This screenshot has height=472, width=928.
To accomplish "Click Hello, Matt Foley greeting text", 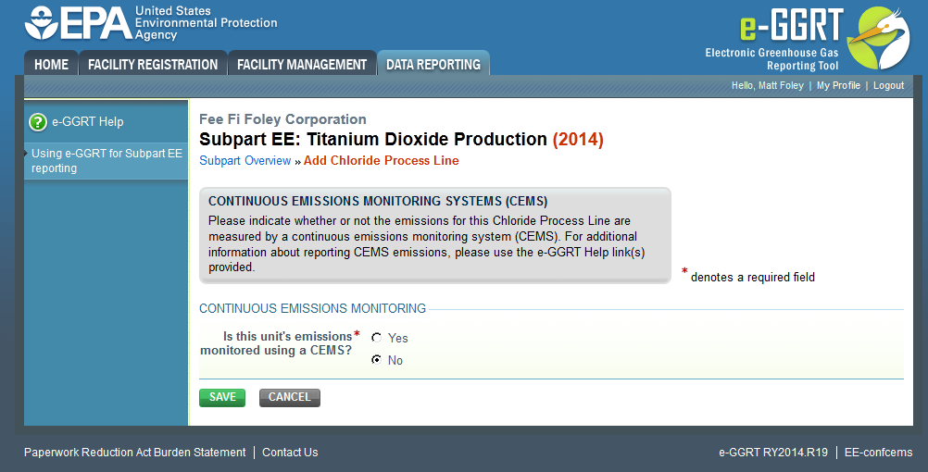I will 767,86.
